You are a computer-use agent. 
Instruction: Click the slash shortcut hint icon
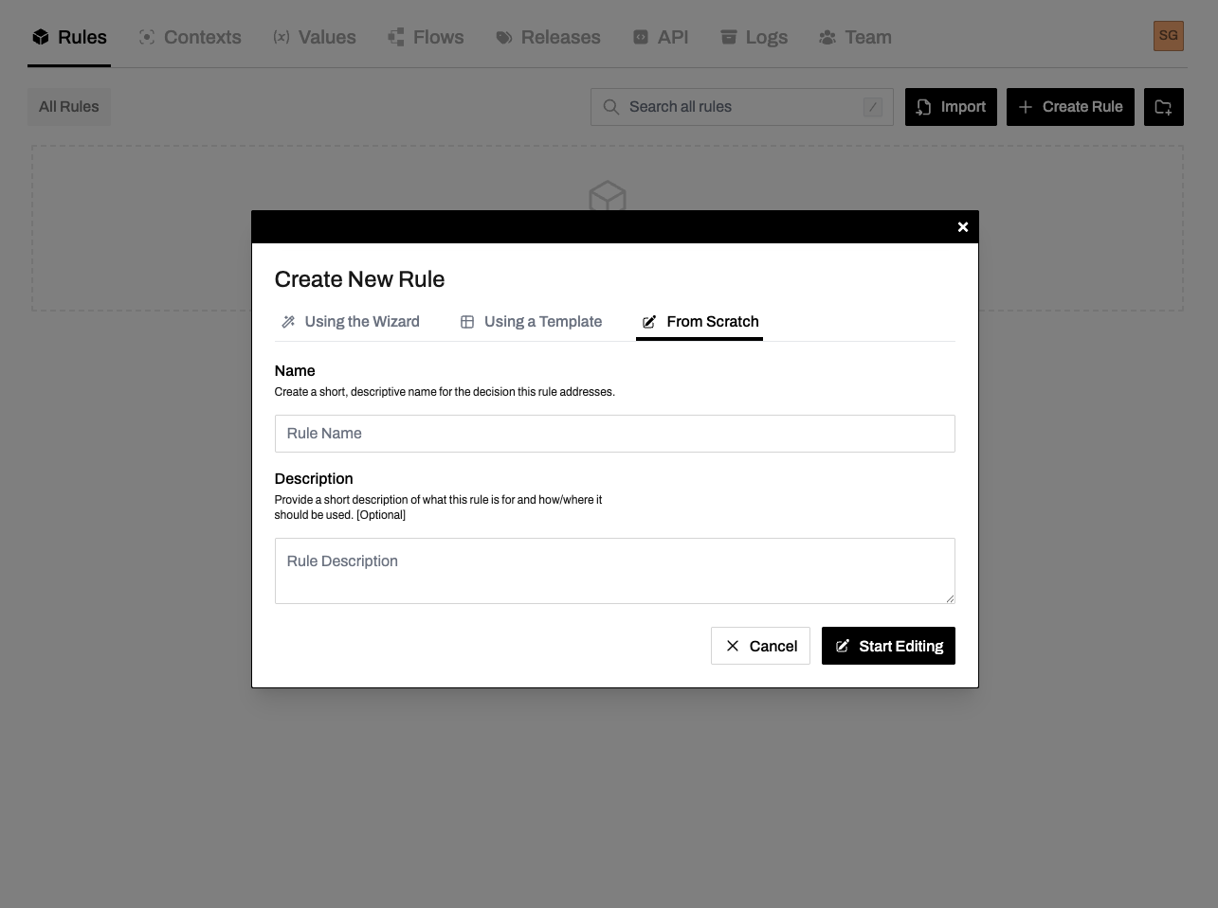[873, 107]
